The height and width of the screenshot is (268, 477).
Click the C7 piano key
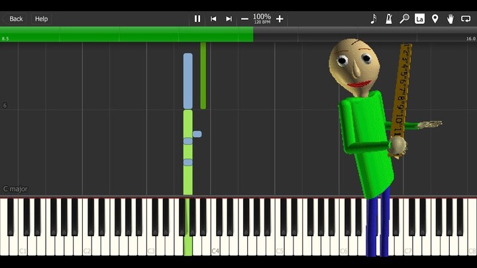407,246
